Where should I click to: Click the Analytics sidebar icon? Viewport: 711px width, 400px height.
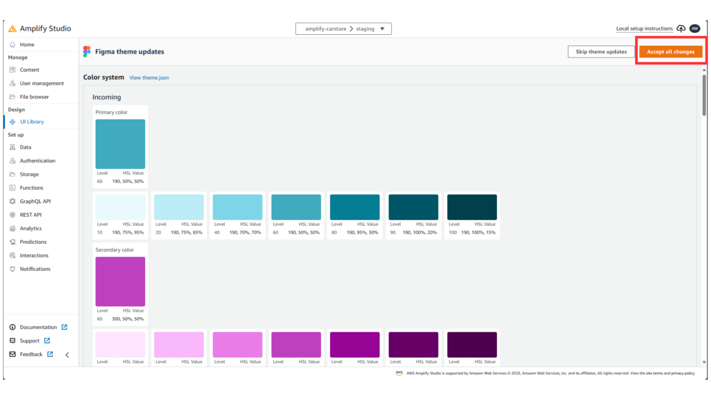tap(12, 229)
